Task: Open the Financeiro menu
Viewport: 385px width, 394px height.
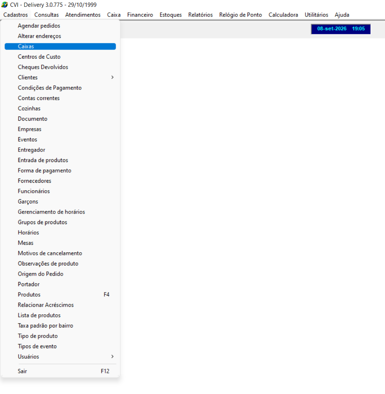Action: 140,15
